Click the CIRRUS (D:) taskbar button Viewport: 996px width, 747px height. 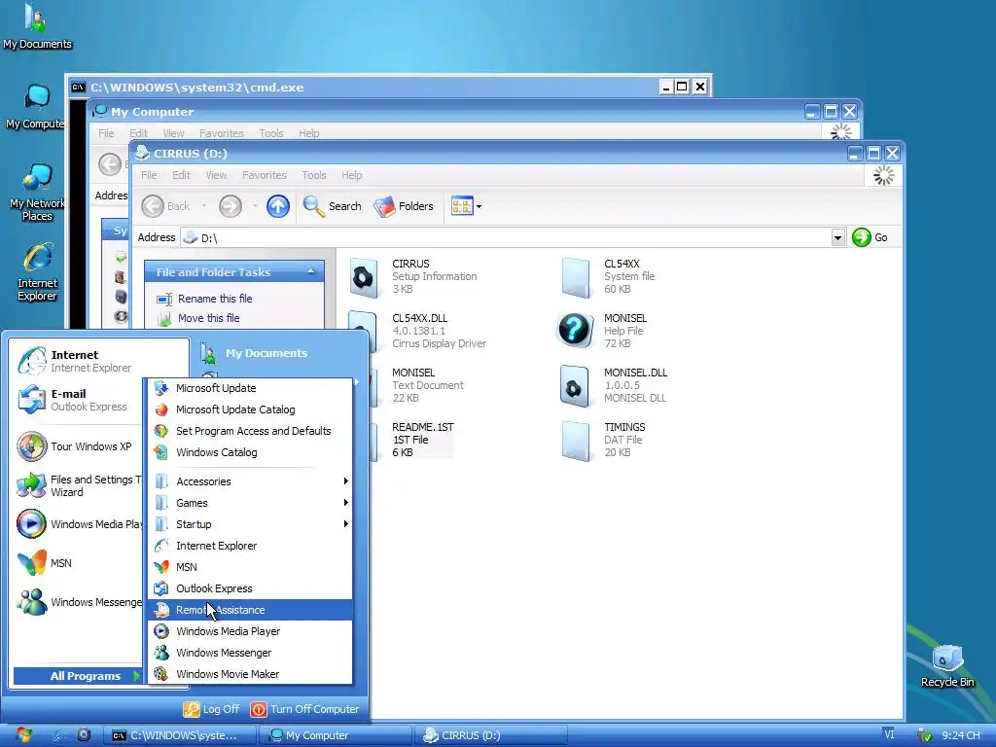tap(490, 735)
